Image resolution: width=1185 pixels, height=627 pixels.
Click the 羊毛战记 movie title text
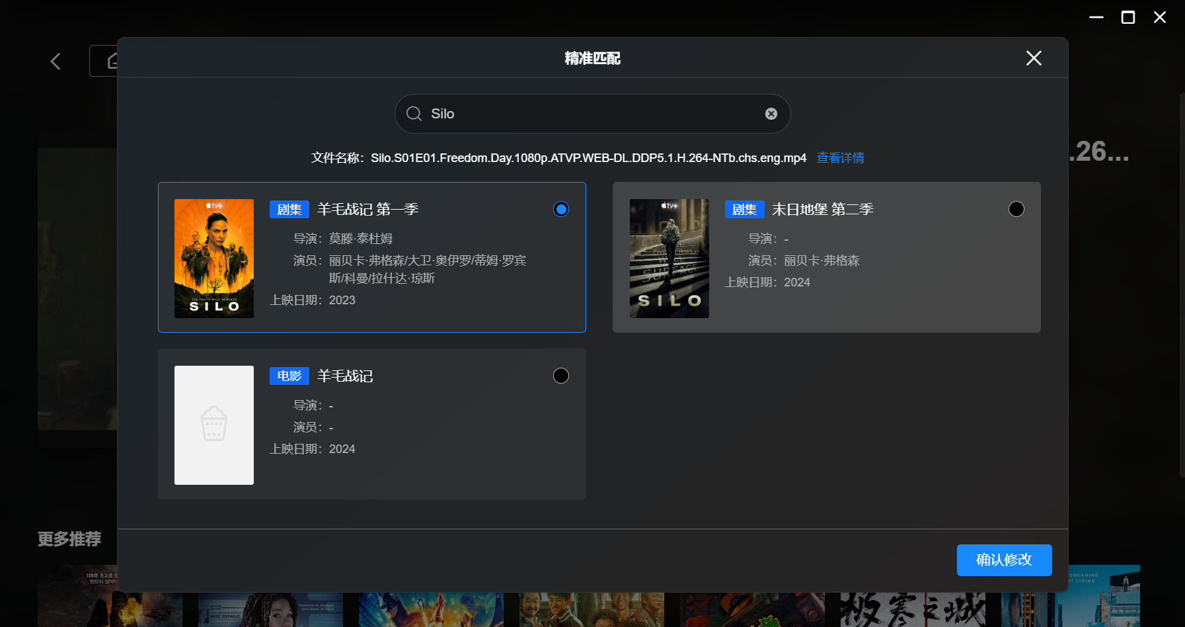[x=345, y=376]
